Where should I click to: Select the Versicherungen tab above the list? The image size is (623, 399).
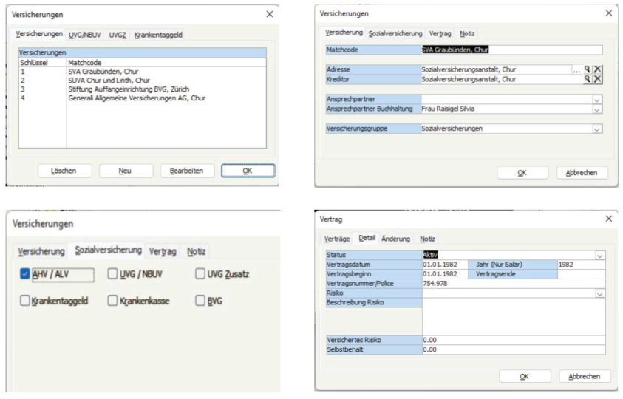pyautogui.click(x=39, y=34)
